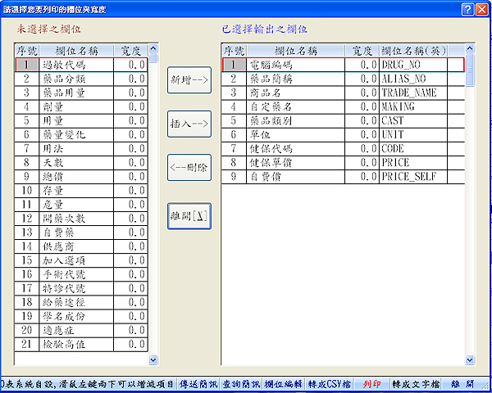Click the help question mark icon
The image size is (492, 393).
coord(467,9)
